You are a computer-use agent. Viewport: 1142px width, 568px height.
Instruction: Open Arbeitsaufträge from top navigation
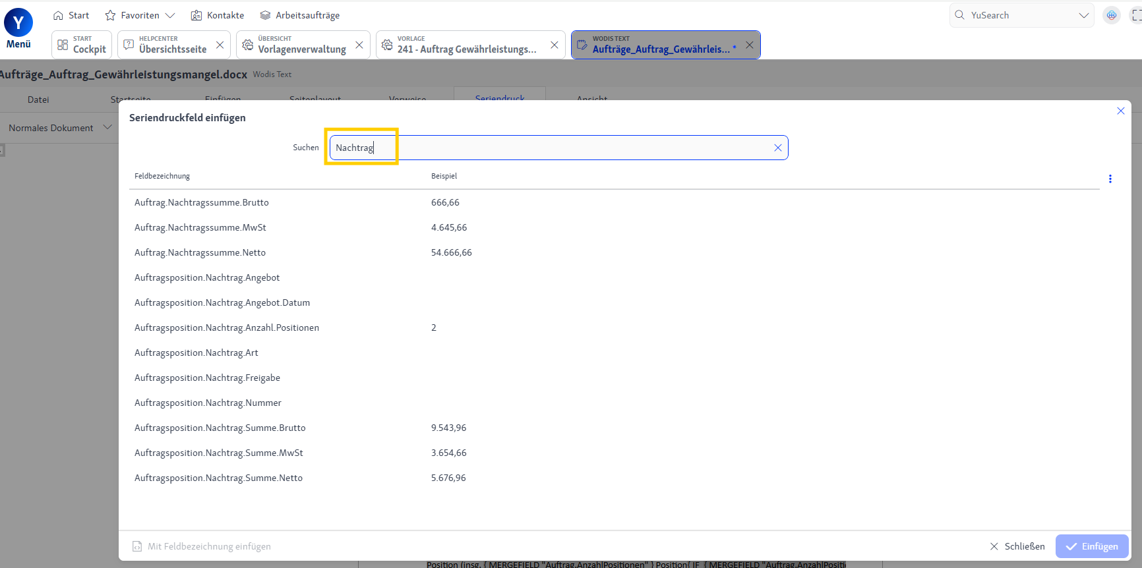[x=300, y=15]
